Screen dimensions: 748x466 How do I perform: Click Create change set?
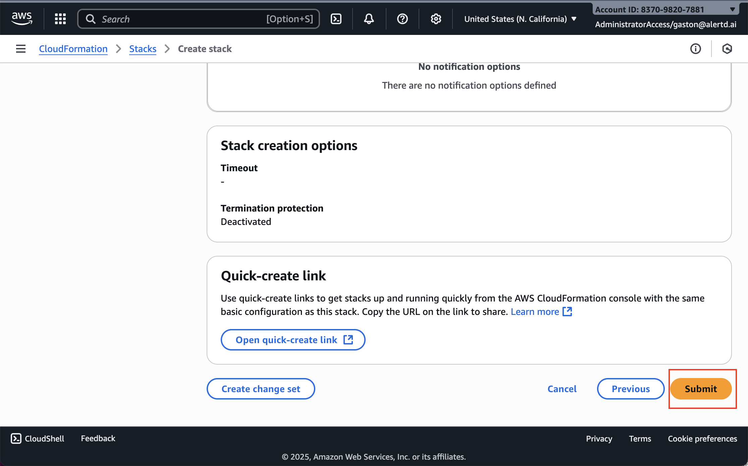tap(261, 389)
